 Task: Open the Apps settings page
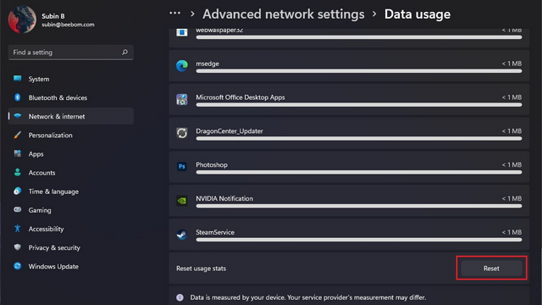click(x=71, y=154)
